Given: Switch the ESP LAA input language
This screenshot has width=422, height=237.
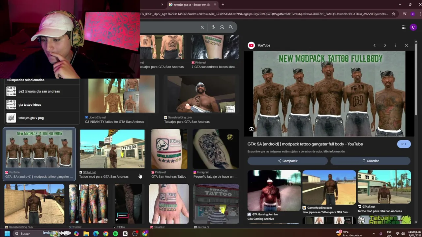Looking at the screenshot, I should (389, 234).
